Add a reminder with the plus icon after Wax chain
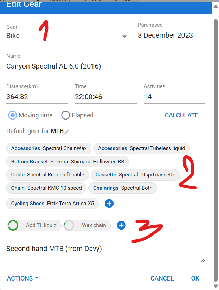 coord(121,225)
